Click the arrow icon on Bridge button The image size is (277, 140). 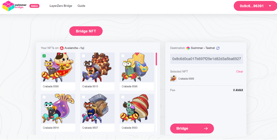[x=206, y=129]
